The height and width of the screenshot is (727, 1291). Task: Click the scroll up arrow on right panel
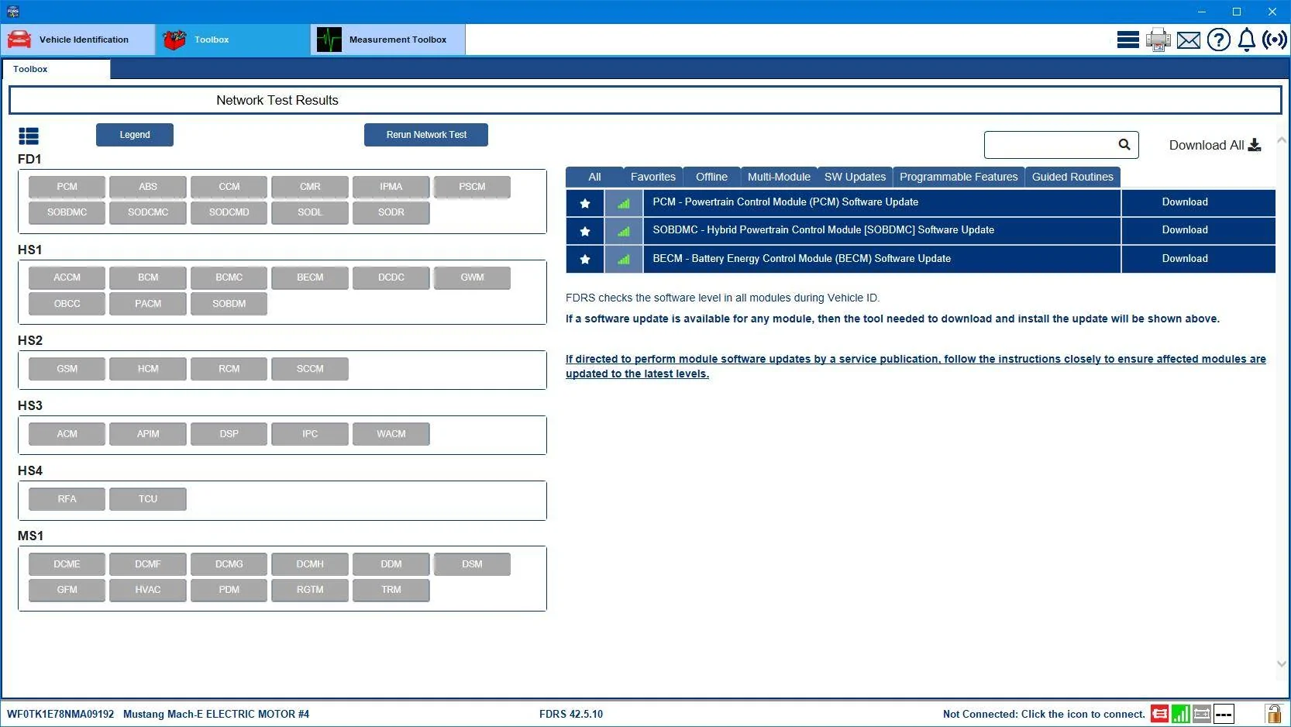coord(1282,140)
